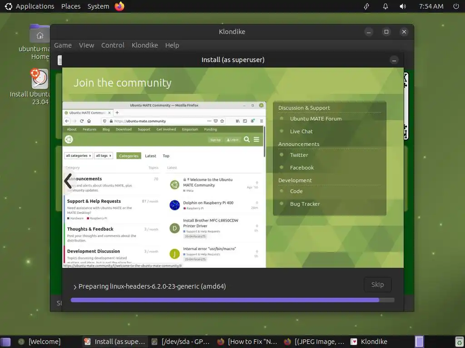Open the all categories dropdown
465x348 pixels.
tap(78, 156)
